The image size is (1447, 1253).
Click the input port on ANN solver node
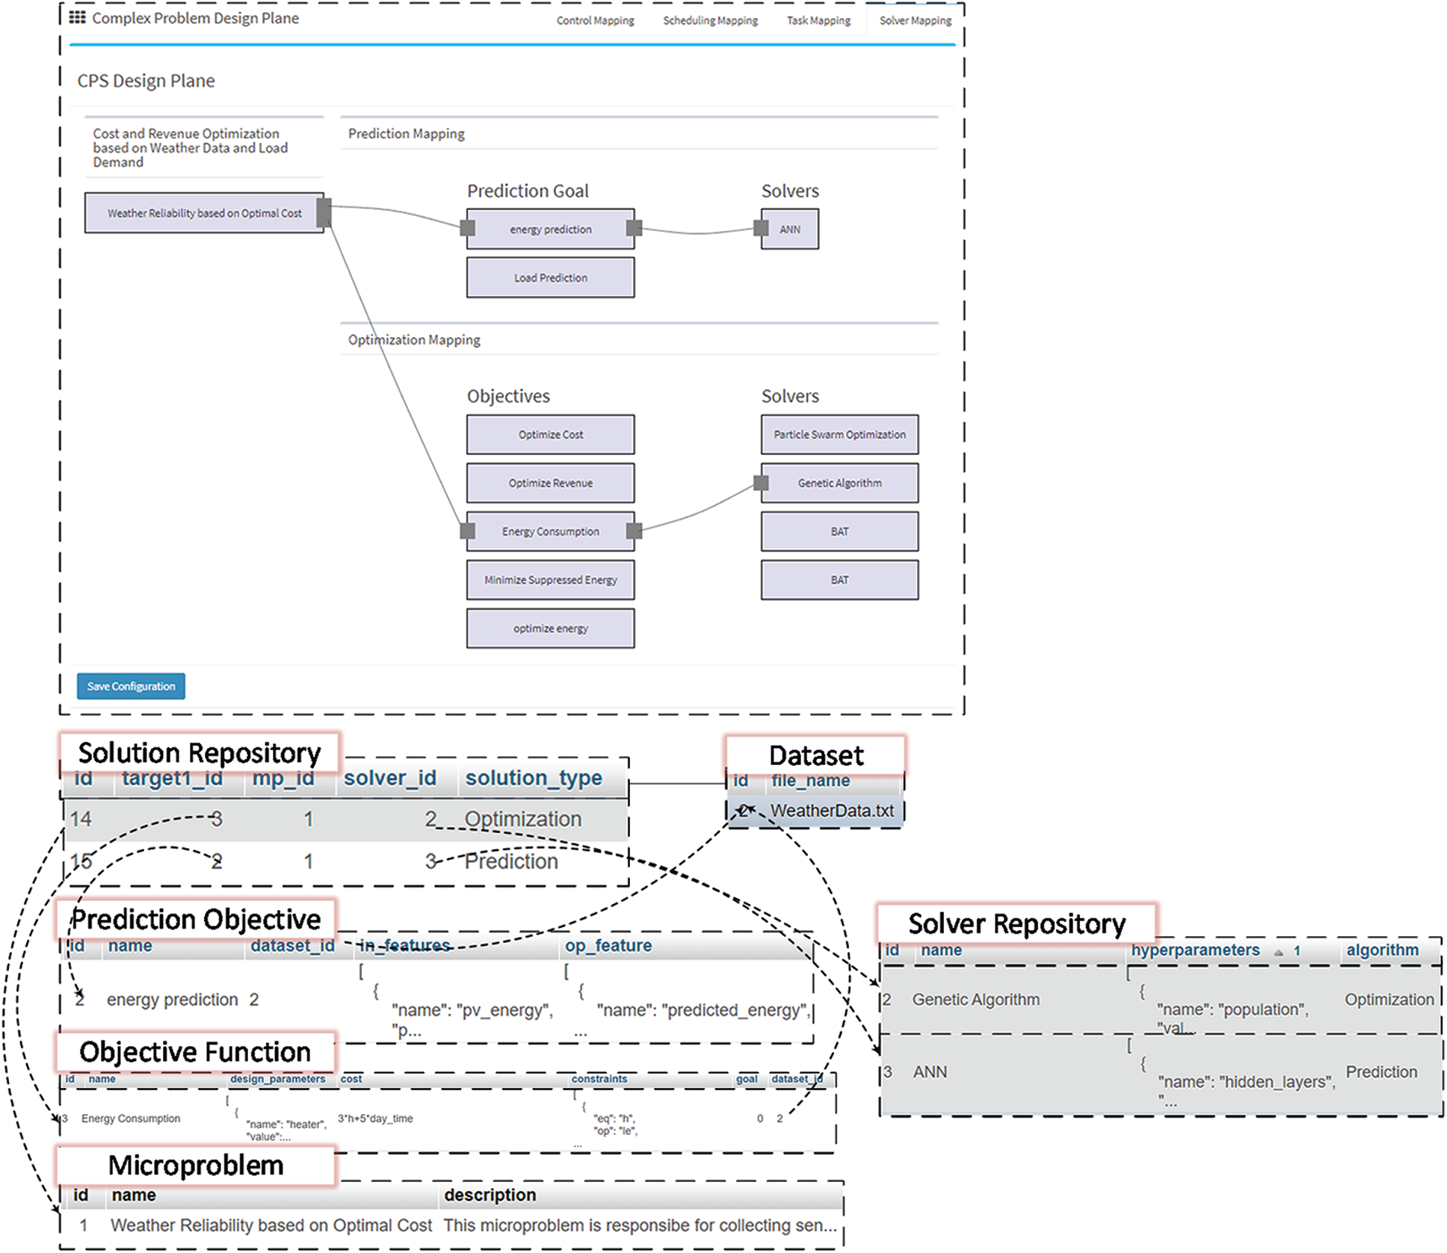pyautogui.click(x=761, y=228)
